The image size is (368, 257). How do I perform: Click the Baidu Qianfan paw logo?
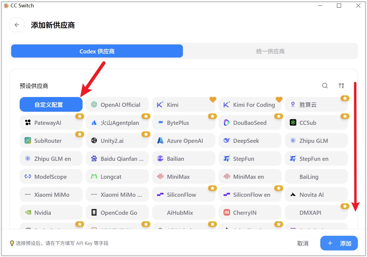click(x=94, y=159)
